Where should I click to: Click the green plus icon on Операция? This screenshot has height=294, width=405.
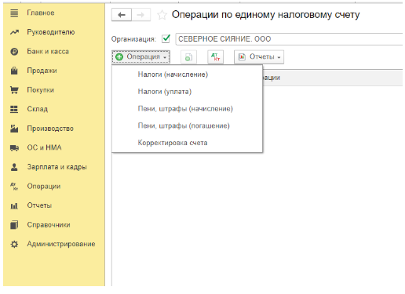click(119, 57)
